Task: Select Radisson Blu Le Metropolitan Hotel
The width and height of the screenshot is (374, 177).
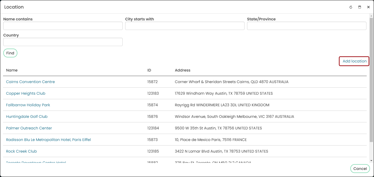Action: [48, 140]
